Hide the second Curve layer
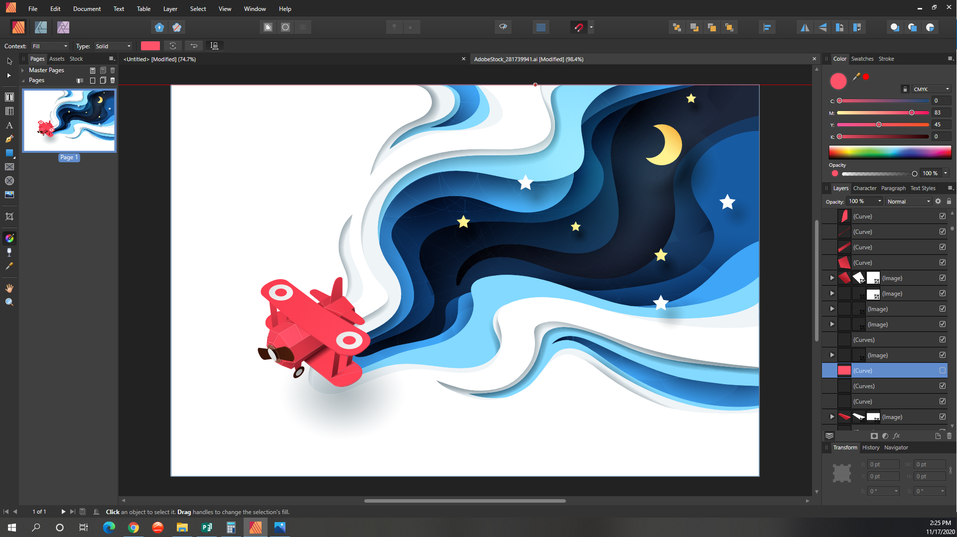The height and width of the screenshot is (537, 957). (943, 231)
